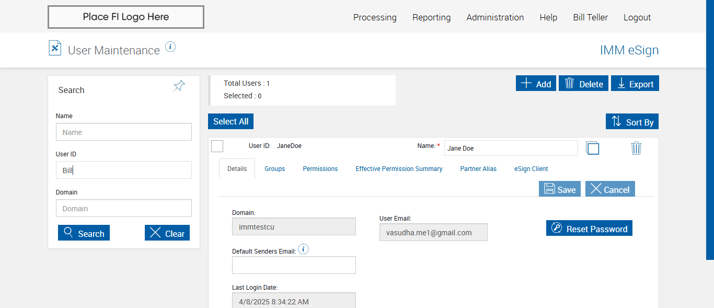Click the Default Senders Email info icon
This screenshot has width=714, height=308.
pos(303,249)
